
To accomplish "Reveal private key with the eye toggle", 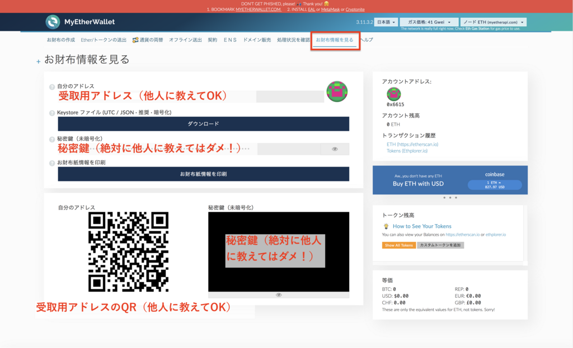I will tap(335, 149).
